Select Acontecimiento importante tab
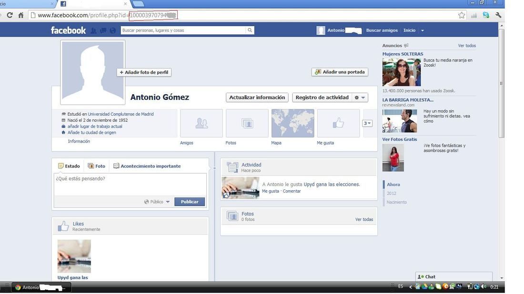 pyautogui.click(x=147, y=166)
